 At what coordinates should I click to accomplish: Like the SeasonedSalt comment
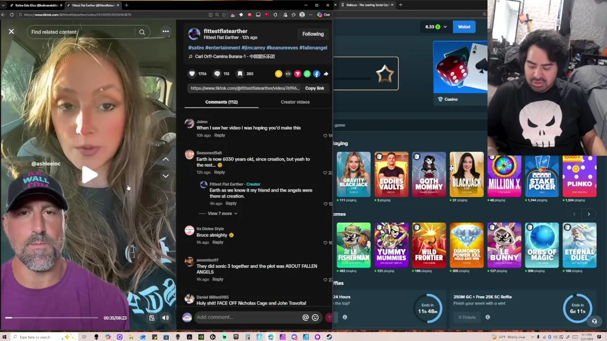(x=325, y=173)
